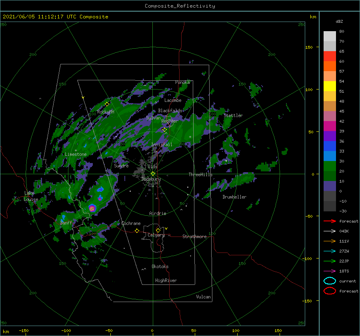The height and width of the screenshot is (336, 360).
Task: Click the cyan 27ZW arrow icon
Action: pyautogui.click(x=330, y=251)
